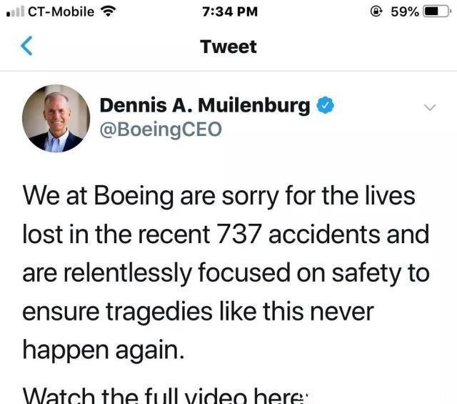This screenshot has width=457, height=404.
Task: Tap the Dennis A. Muilenburg display name
Action: [205, 106]
